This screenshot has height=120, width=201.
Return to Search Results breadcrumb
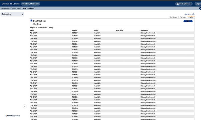click(x=17, y=9)
